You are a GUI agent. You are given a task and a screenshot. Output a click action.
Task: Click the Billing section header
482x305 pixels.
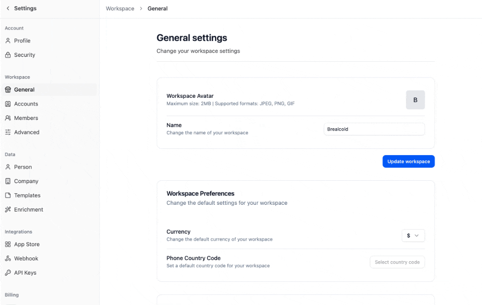pyautogui.click(x=12, y=295)
